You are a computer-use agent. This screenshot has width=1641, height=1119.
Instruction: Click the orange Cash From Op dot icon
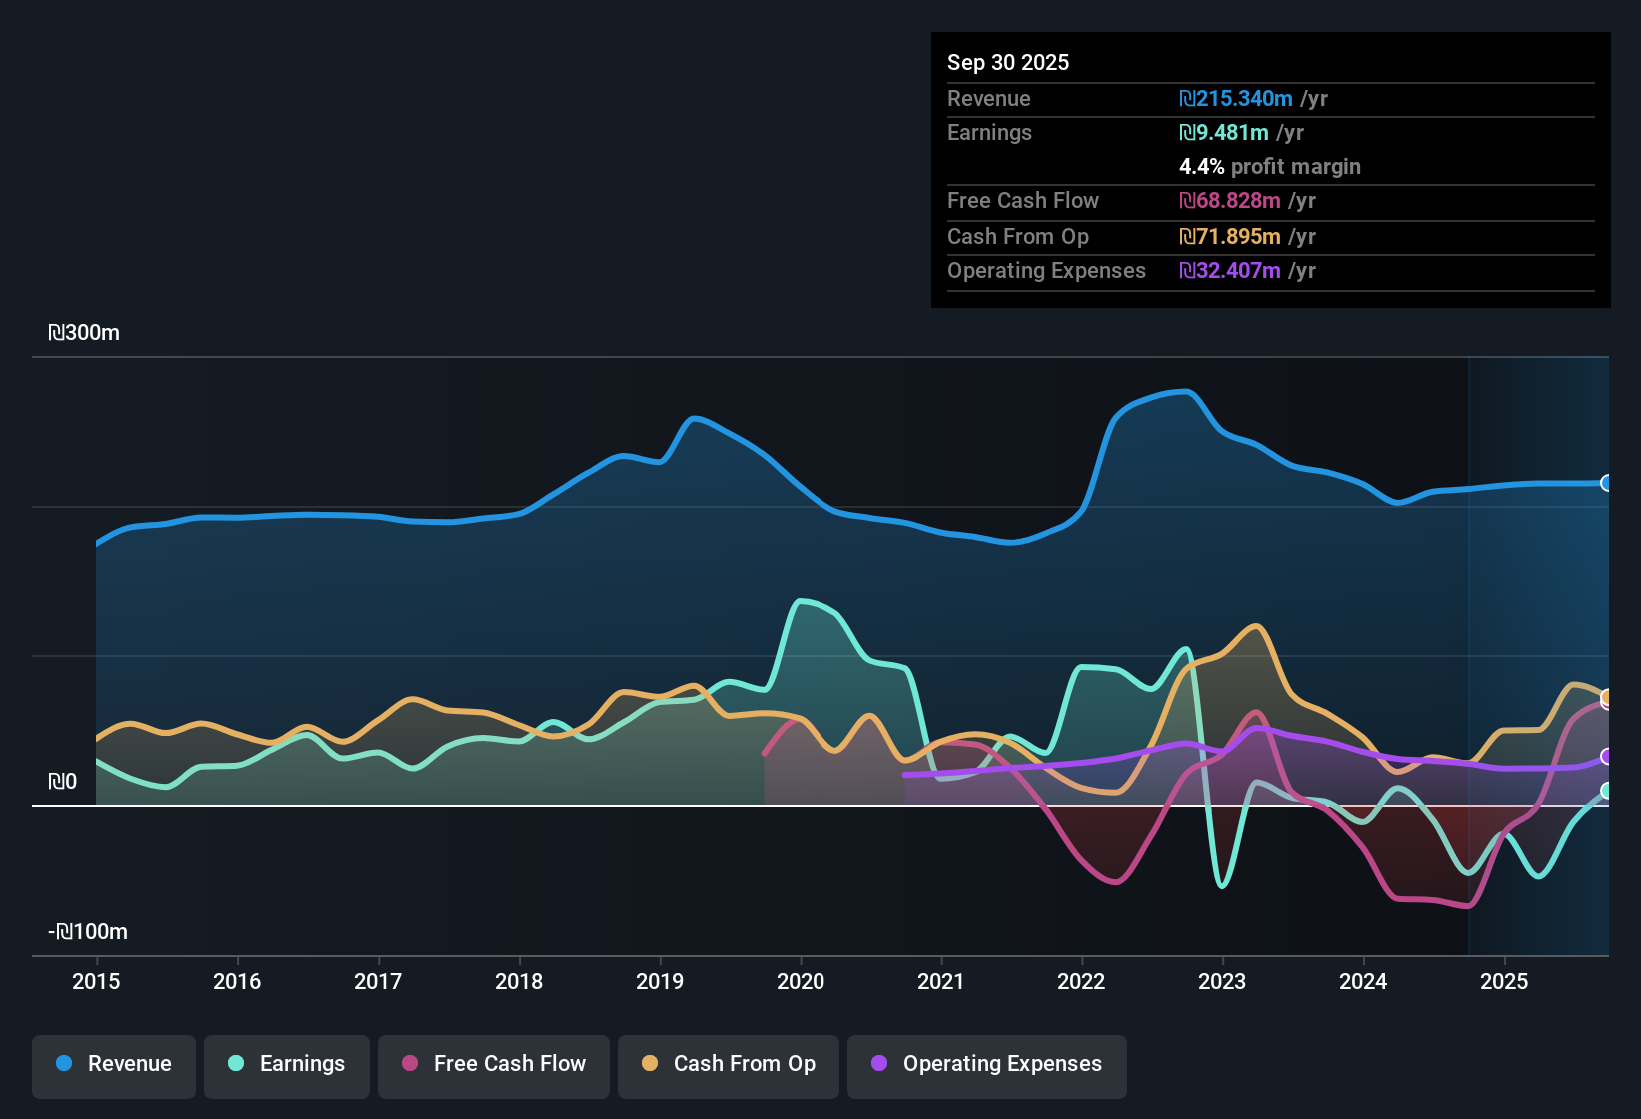click(x=650, y=1064)
